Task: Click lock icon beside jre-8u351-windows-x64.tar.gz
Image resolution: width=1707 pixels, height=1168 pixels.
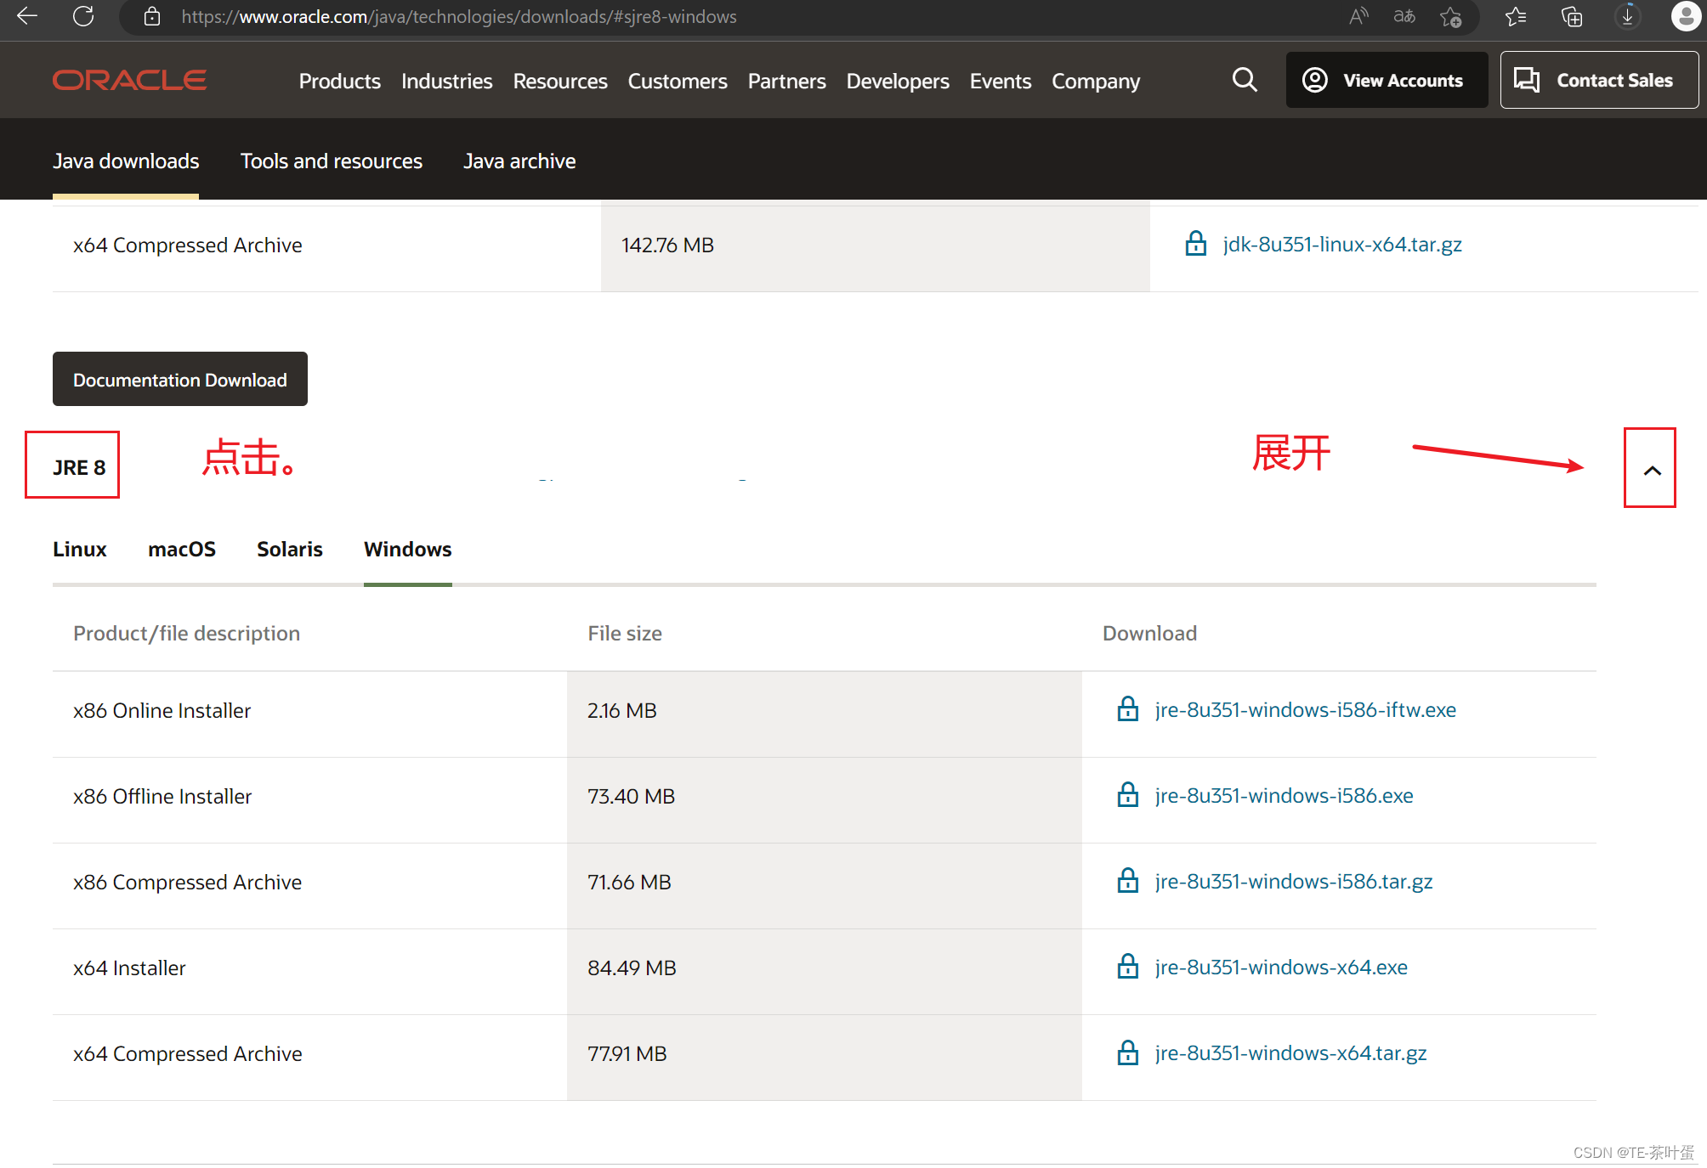Action: tap(1128, 1053)
